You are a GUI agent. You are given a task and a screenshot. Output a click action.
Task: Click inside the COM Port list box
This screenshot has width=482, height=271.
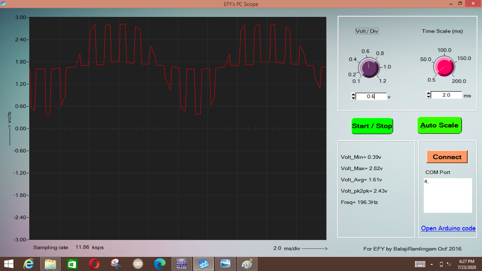tap(447, 195)
